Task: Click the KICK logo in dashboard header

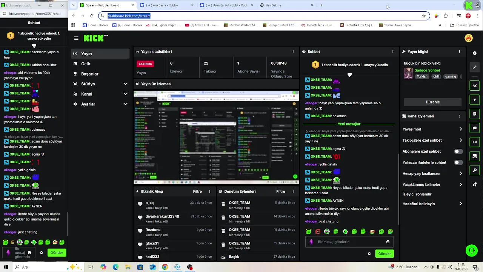Action: click(95, 38)
